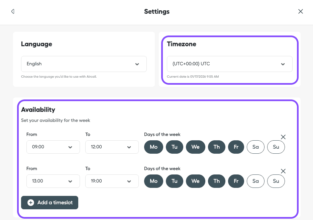313x220 pixels.
Task: Enable Saturday in the first timeslot
Action: click(255, 147)
